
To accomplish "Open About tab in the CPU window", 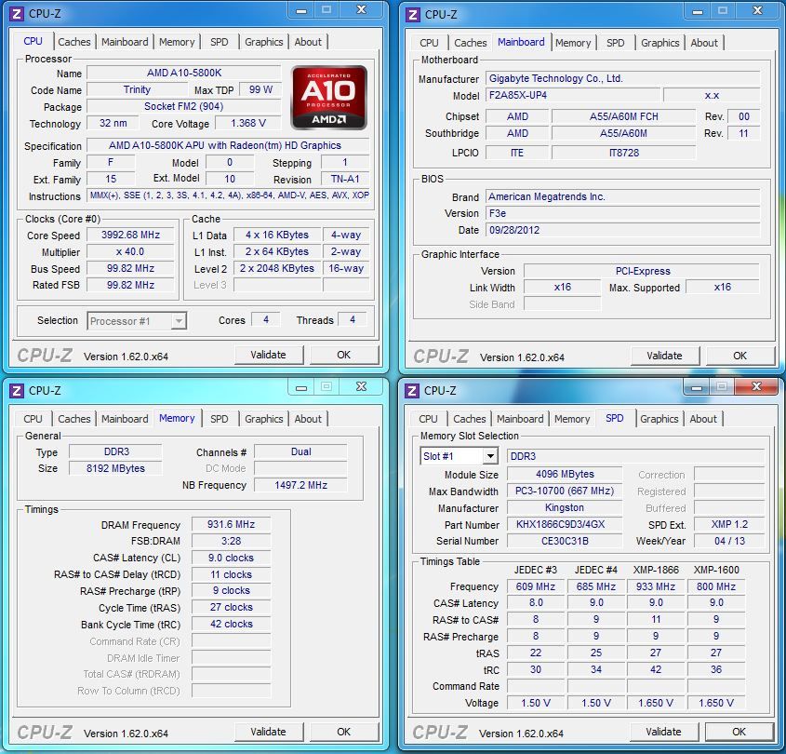I will point(308,42).
